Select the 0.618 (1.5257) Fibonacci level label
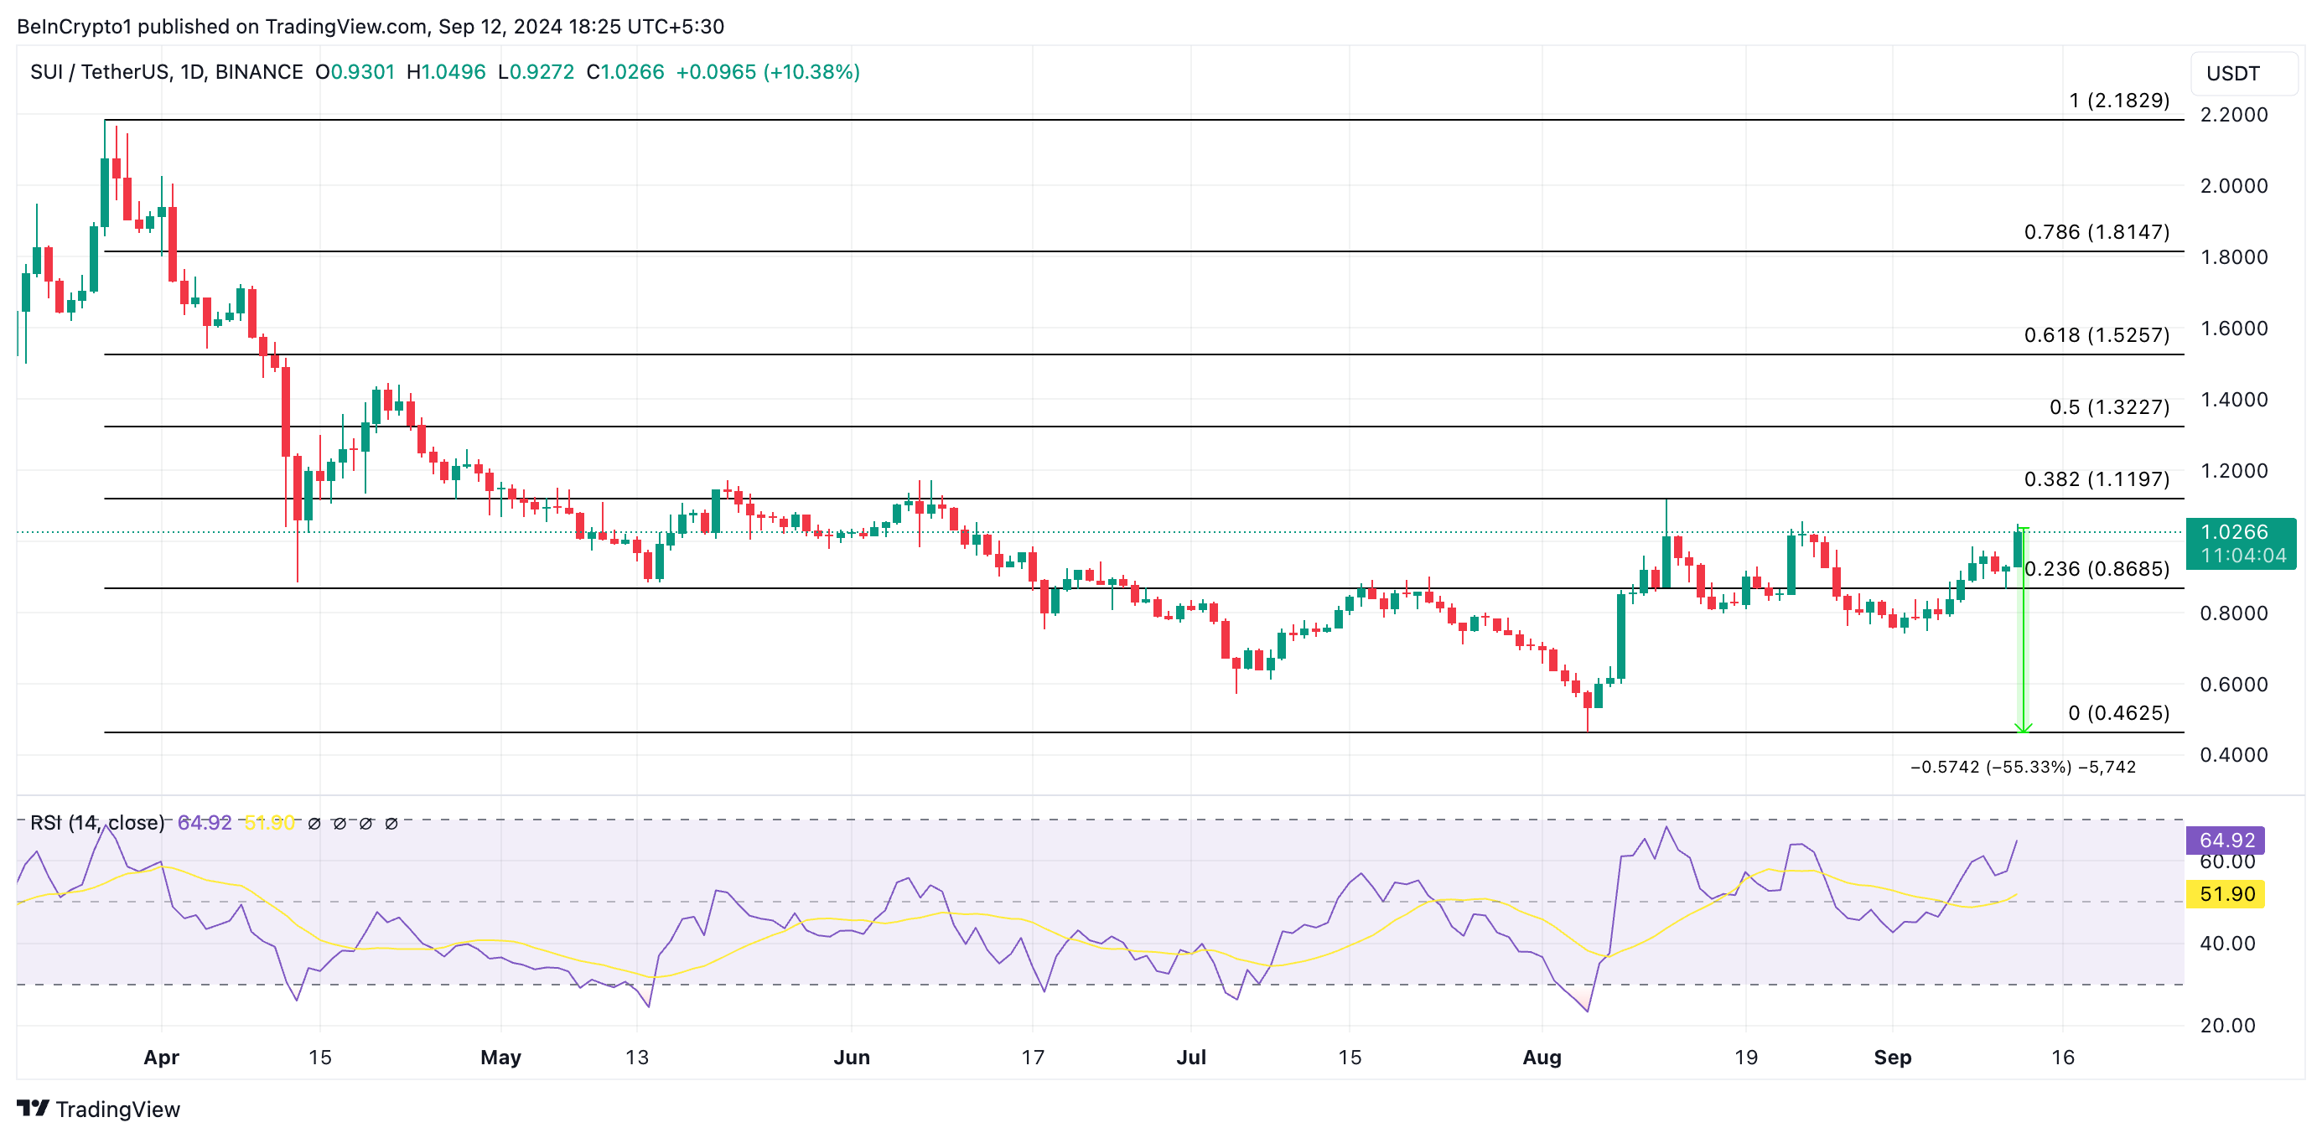 pyautogui.click(x=2096, y=335)
